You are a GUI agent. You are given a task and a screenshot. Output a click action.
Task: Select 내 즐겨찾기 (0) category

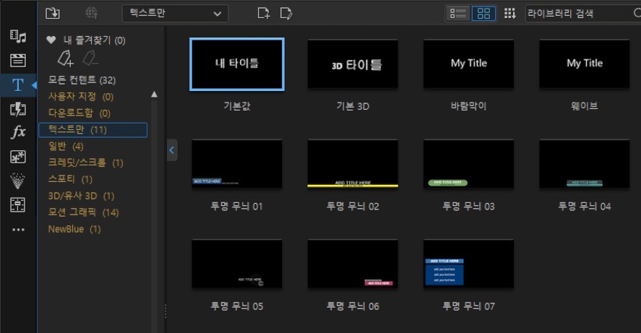point(94,40)
